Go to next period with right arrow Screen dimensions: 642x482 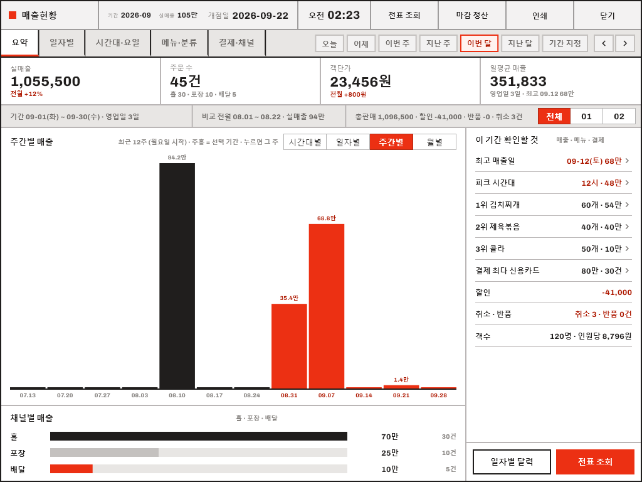click(x=625, y=43)
